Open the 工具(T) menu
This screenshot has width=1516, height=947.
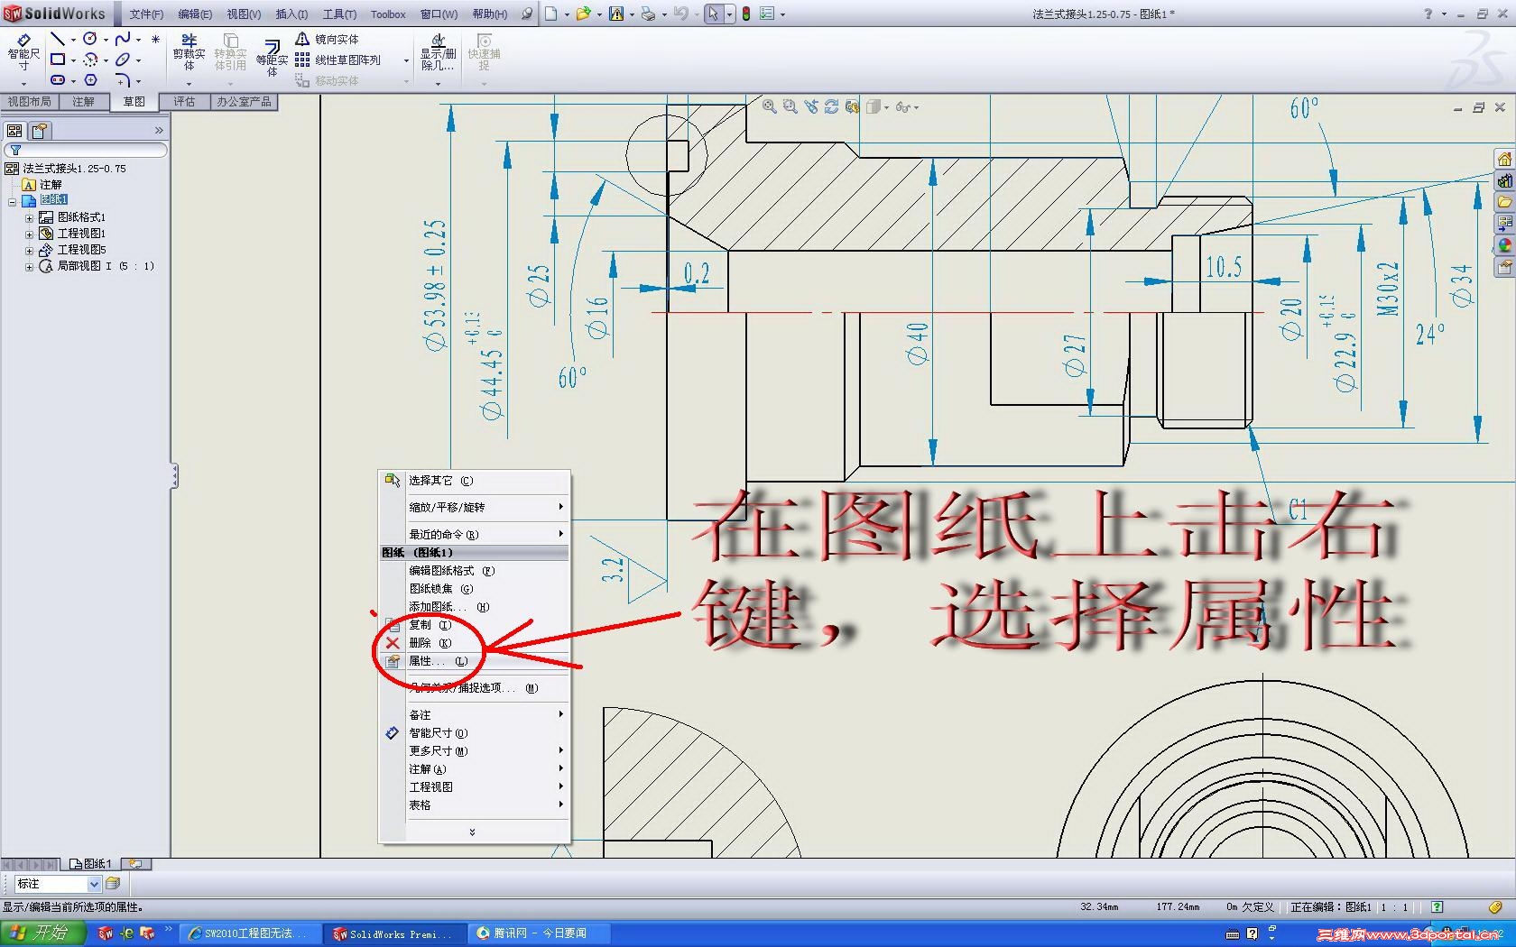pos(339,14)
